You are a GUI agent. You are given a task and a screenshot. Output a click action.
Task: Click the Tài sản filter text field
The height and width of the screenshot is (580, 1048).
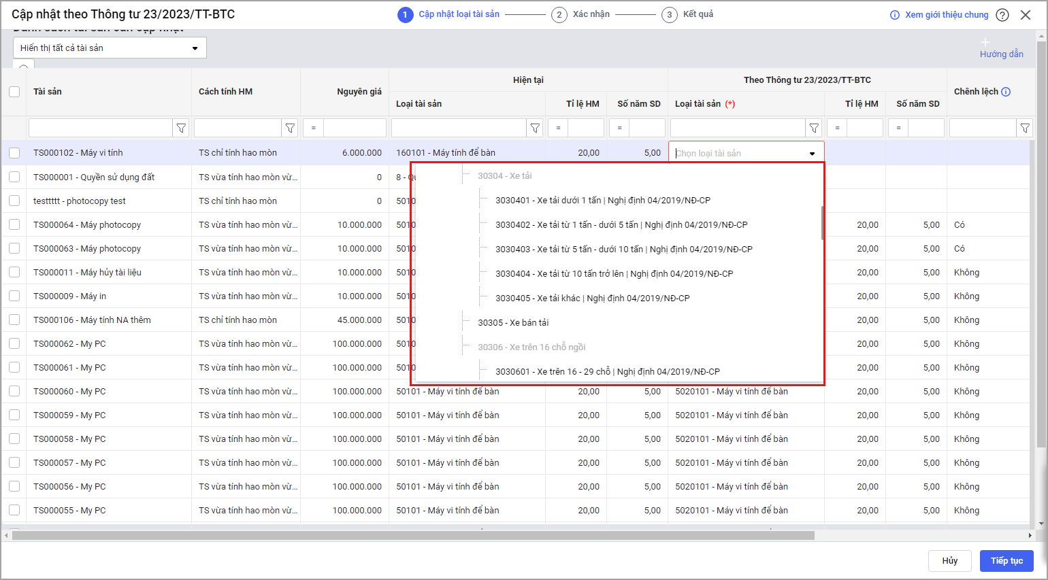100,128
